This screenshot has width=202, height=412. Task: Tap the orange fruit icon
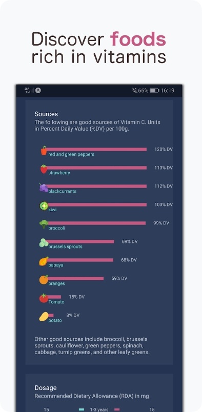pos(44,280)
